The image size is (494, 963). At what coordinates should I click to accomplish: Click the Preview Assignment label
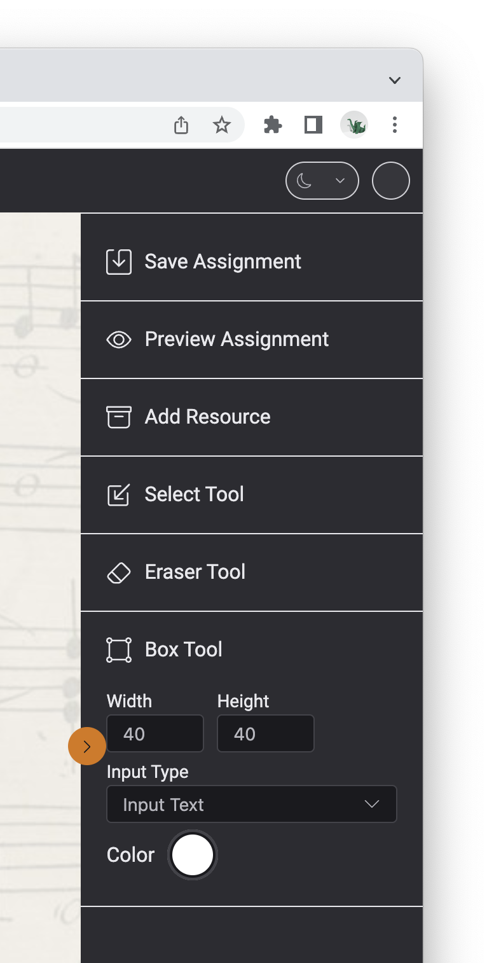click(x=237, y=340)
